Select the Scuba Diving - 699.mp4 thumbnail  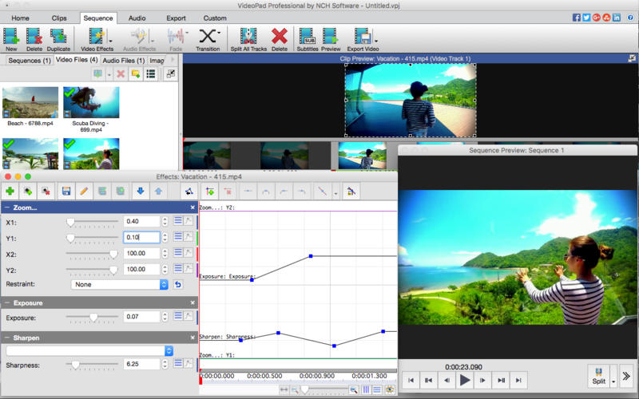click(x=91, y=102)
